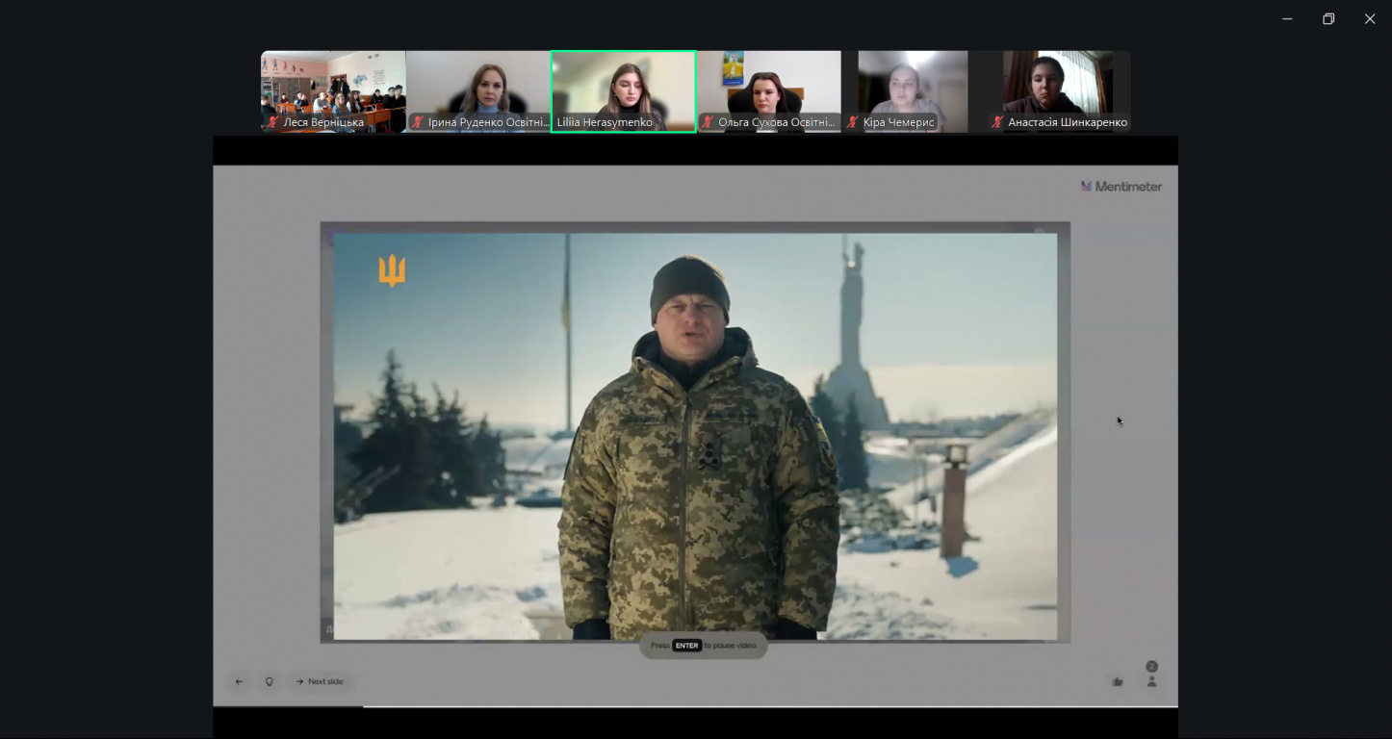Click muted mic icon beside Ольга Сухова
This screenshot has width=1392, height=739.
[709, 122]
